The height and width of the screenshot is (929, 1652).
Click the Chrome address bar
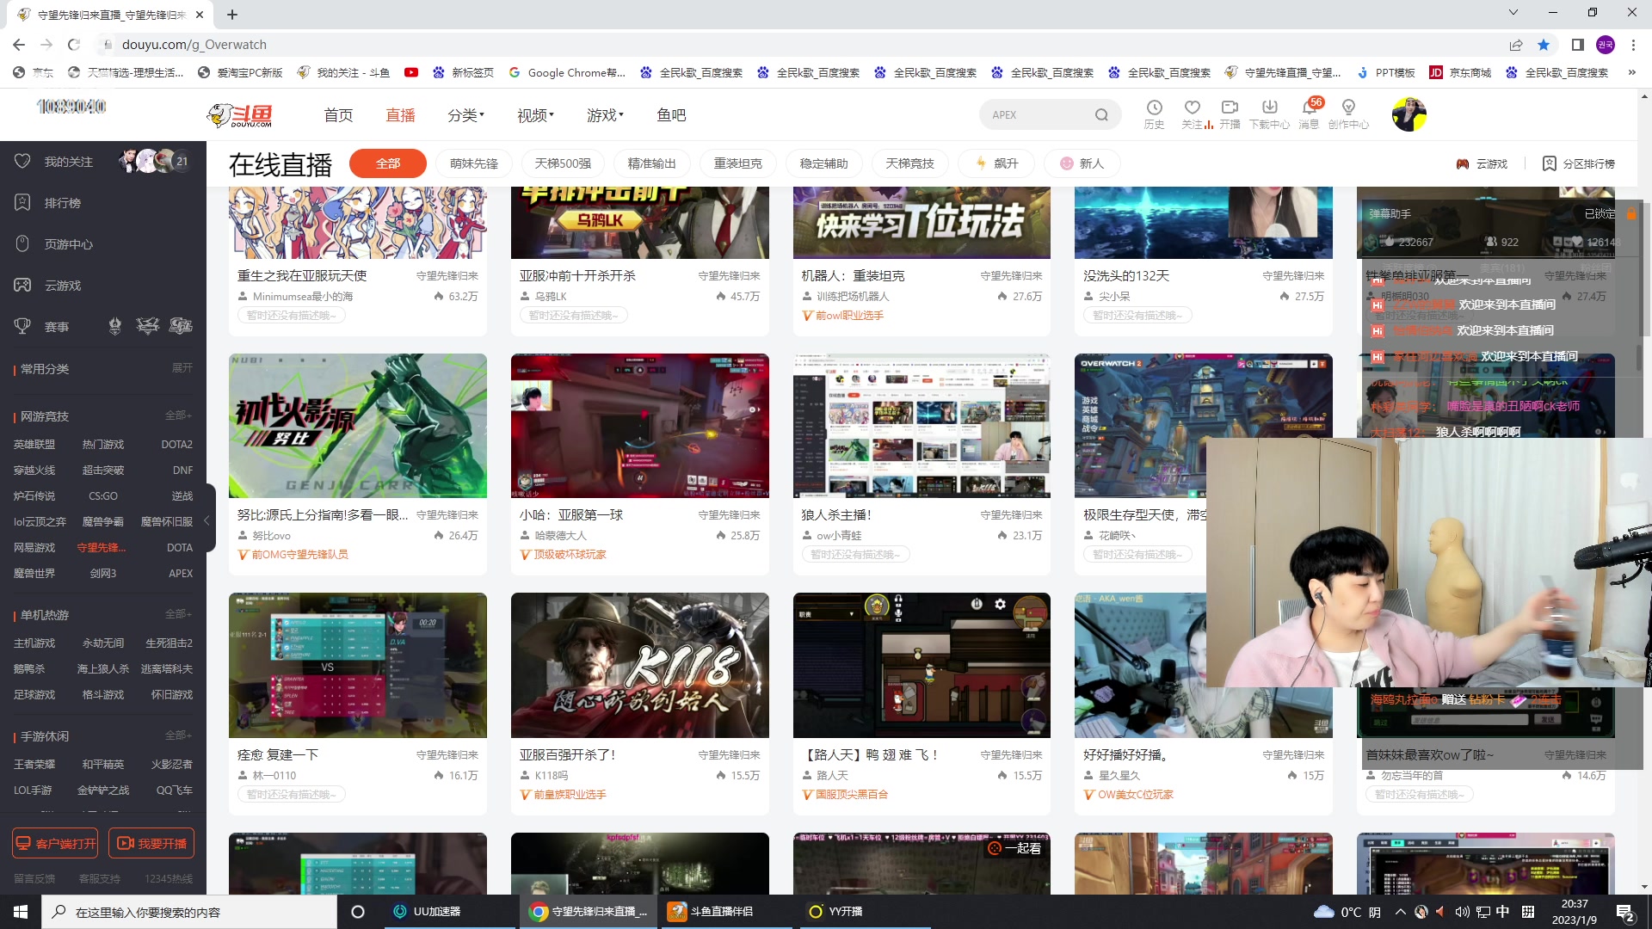[x=800, y=45]
